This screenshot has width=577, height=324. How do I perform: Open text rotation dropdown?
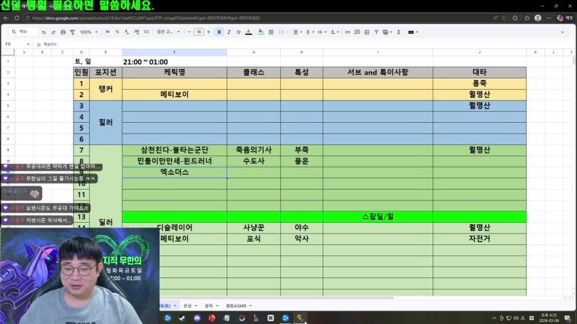(335, 32)
